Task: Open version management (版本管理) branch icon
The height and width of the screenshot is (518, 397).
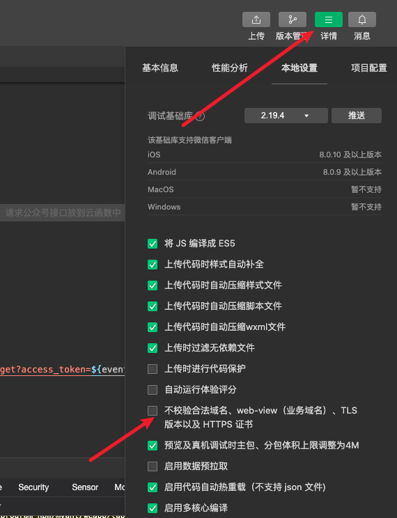Action: pyautogui.click(x=293, y=19)
